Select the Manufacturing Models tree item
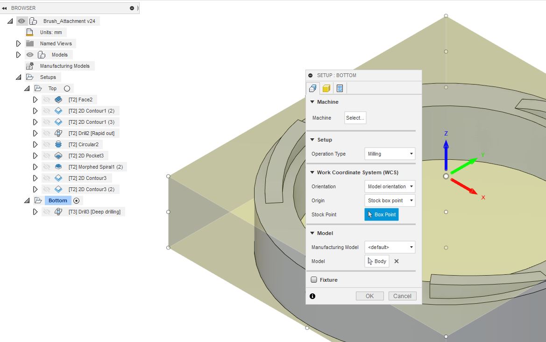The image size is (546, 342). point(65,66)
